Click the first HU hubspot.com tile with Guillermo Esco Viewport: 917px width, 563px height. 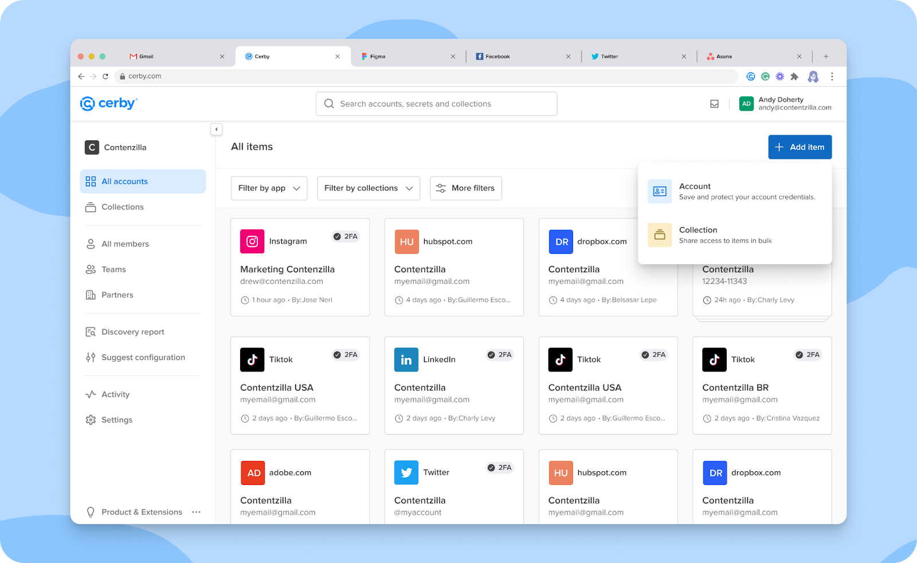pyautogui.click(x=406, y=241)
